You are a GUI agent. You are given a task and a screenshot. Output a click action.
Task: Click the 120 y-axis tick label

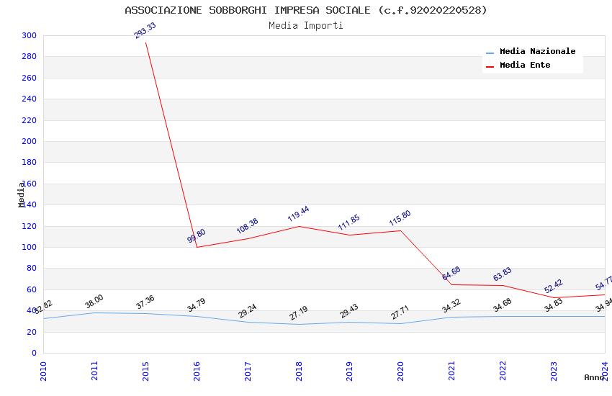[x=30, y=226]
